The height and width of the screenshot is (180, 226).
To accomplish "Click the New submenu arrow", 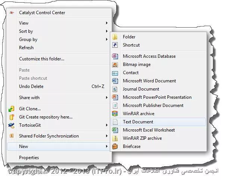I will point(107,146).
